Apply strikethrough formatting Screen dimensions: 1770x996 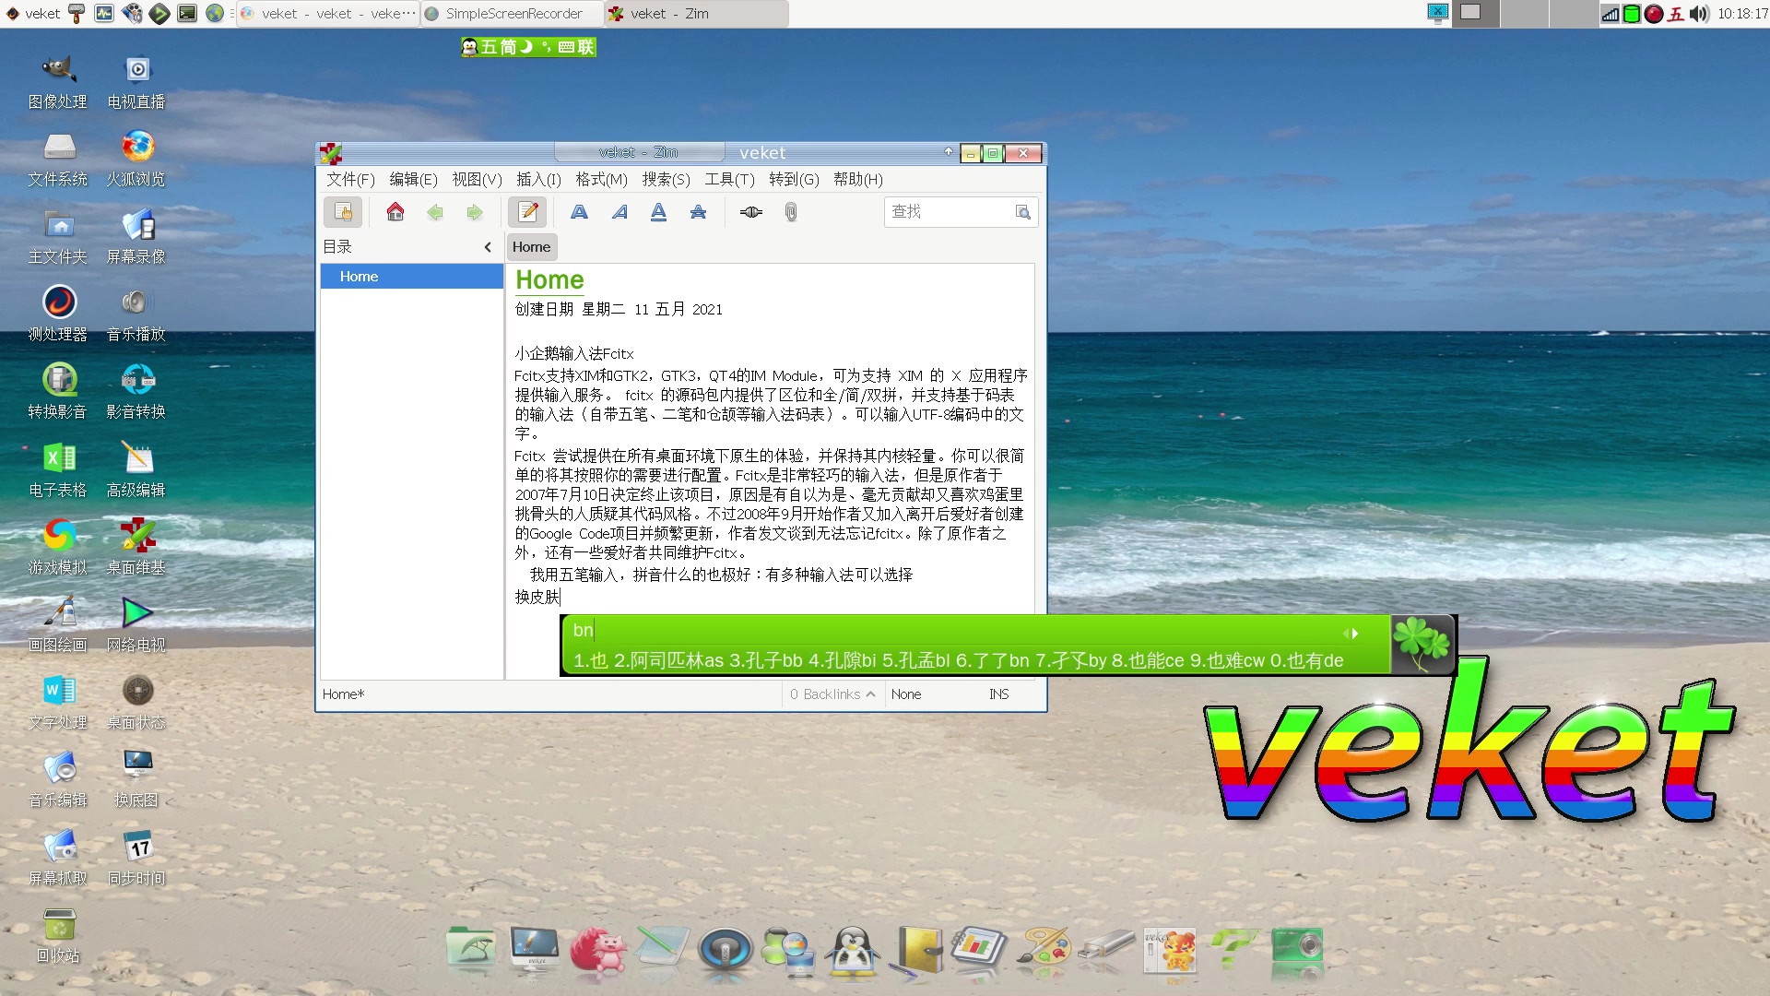[x=698, y=212]
